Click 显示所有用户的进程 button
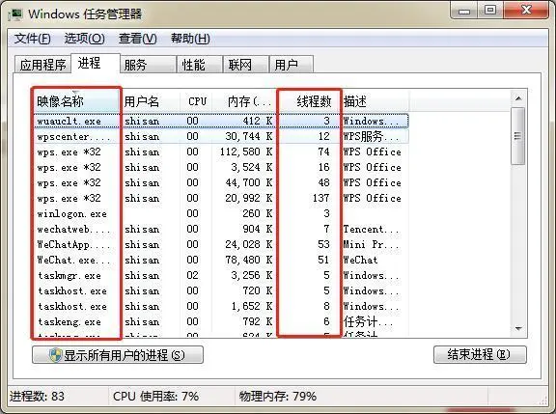The height and width of the screenshot is (414, 556). click(x=118, y=355)
